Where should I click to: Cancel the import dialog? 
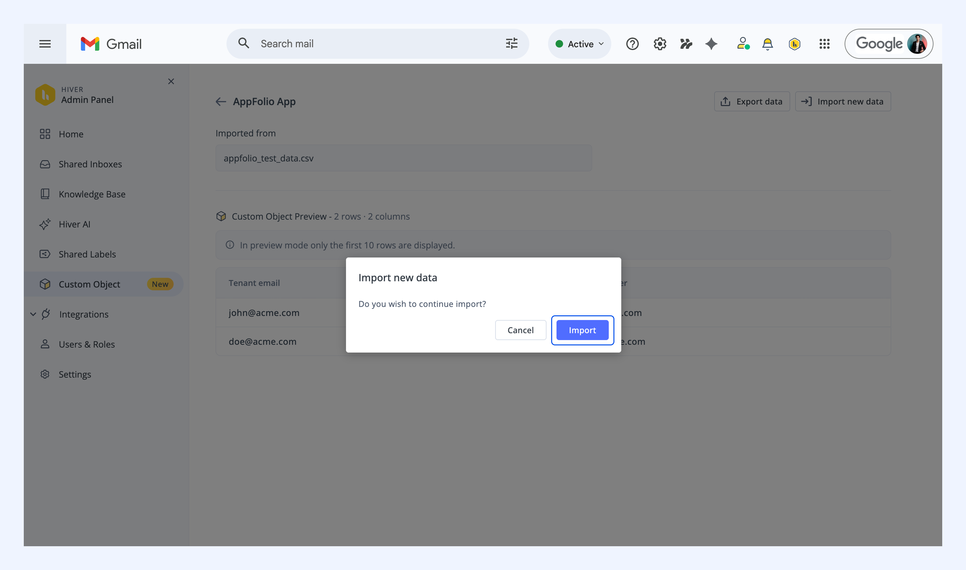(521, 330)
